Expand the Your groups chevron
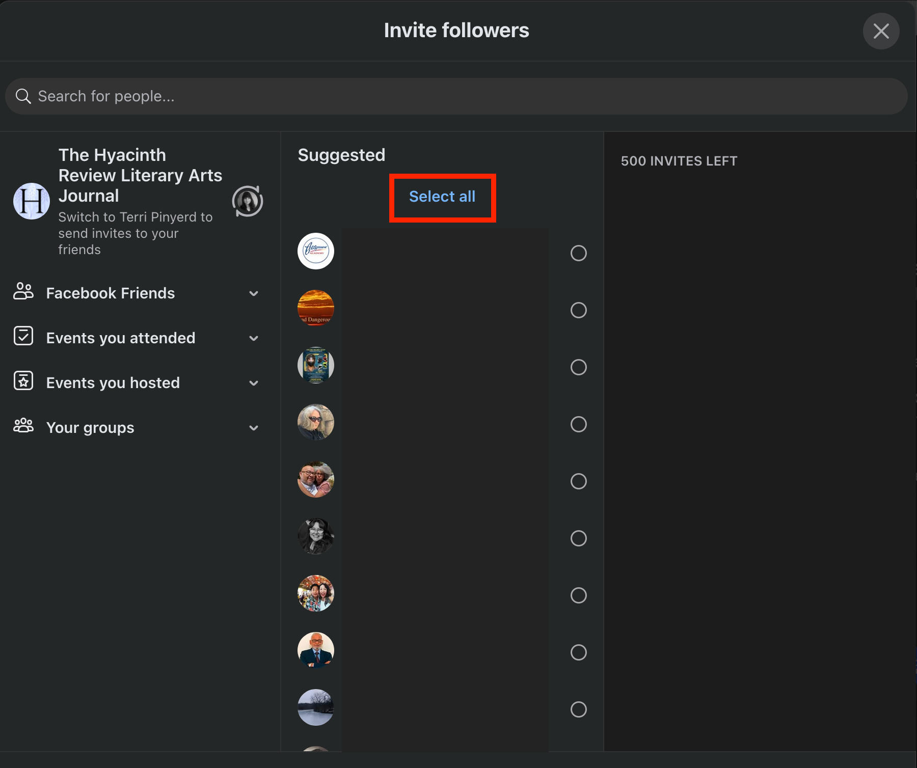 pos(254,428)
